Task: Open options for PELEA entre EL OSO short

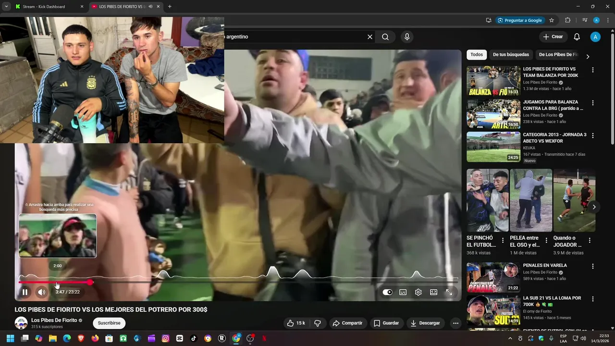Action: [546, 241]
